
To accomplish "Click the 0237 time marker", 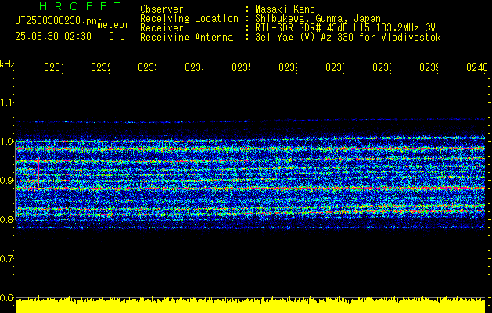I will coord(335,67).
